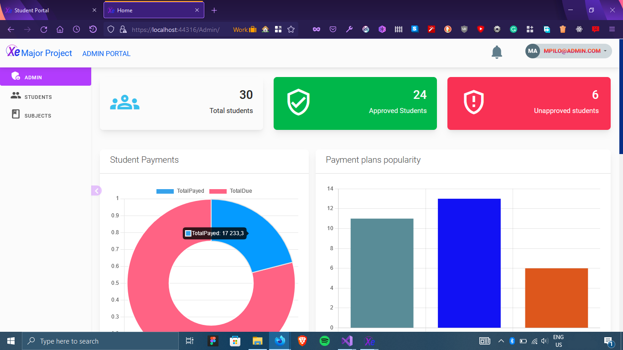Click the Xe Major Project logo
623x350 pixels.
coord(39,53)
